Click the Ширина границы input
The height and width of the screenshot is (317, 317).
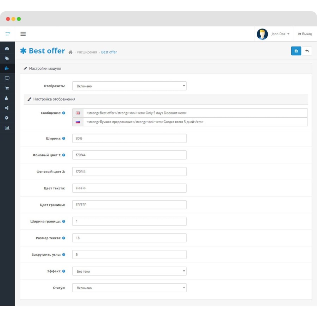[129, 222]
